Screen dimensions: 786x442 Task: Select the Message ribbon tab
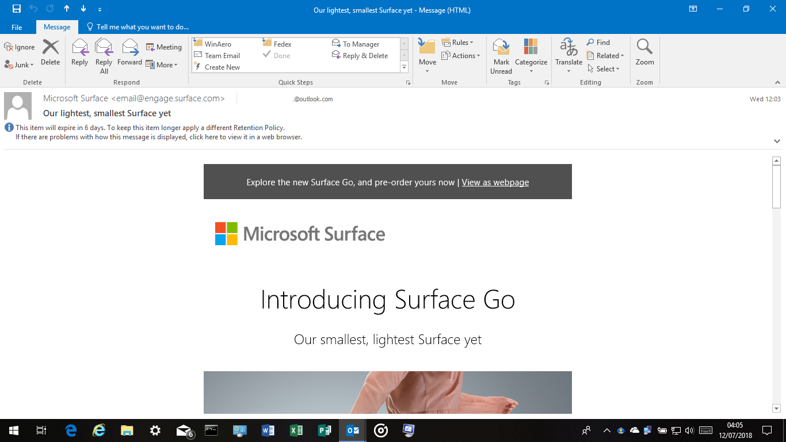(x=57, y=27)
